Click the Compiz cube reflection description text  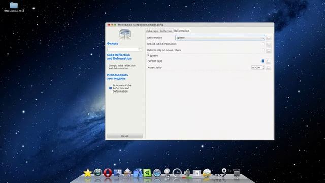(x=122, y=67)
